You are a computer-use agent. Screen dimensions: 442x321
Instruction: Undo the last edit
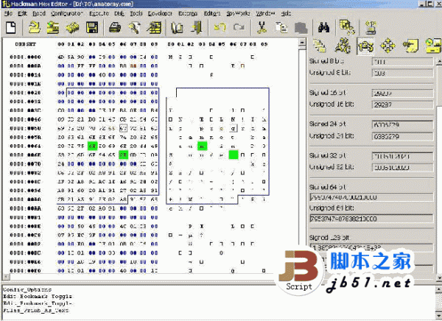(x=220, y=28)
